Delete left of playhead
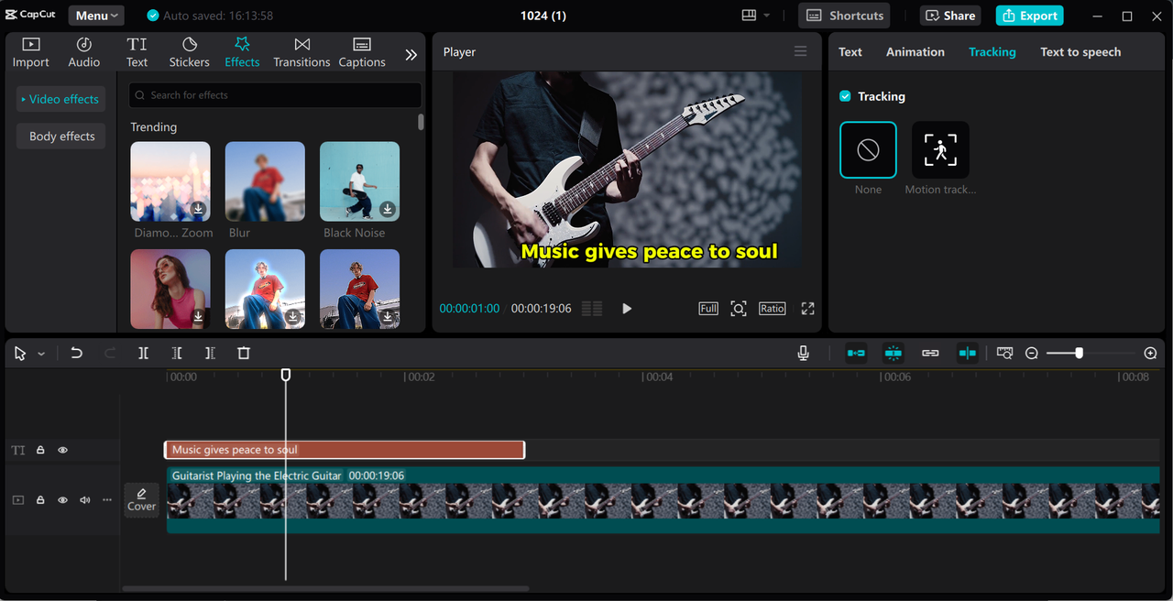This screenshot has width=1173, height=601. (177, 353)
